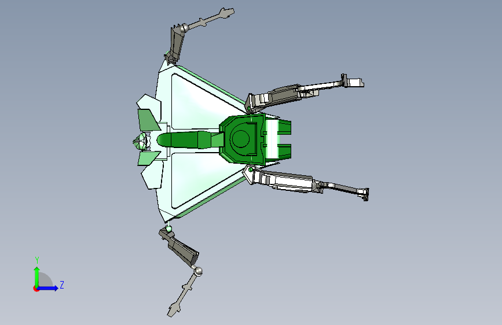Select the foot pad at the upper-right leg end

tap(353, 81)
